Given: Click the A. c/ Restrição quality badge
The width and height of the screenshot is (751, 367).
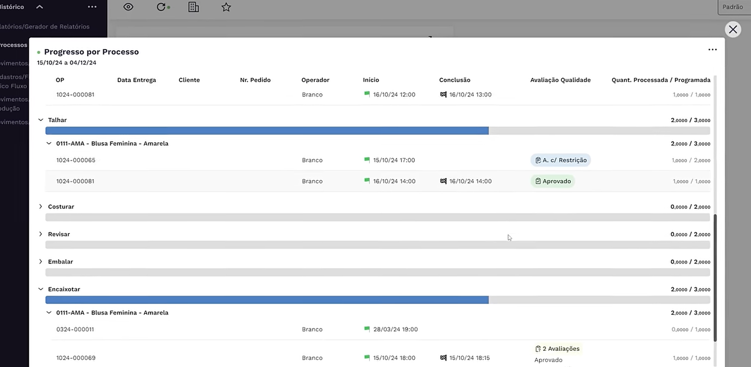Looking at the screenshot, I should [560, 160].
